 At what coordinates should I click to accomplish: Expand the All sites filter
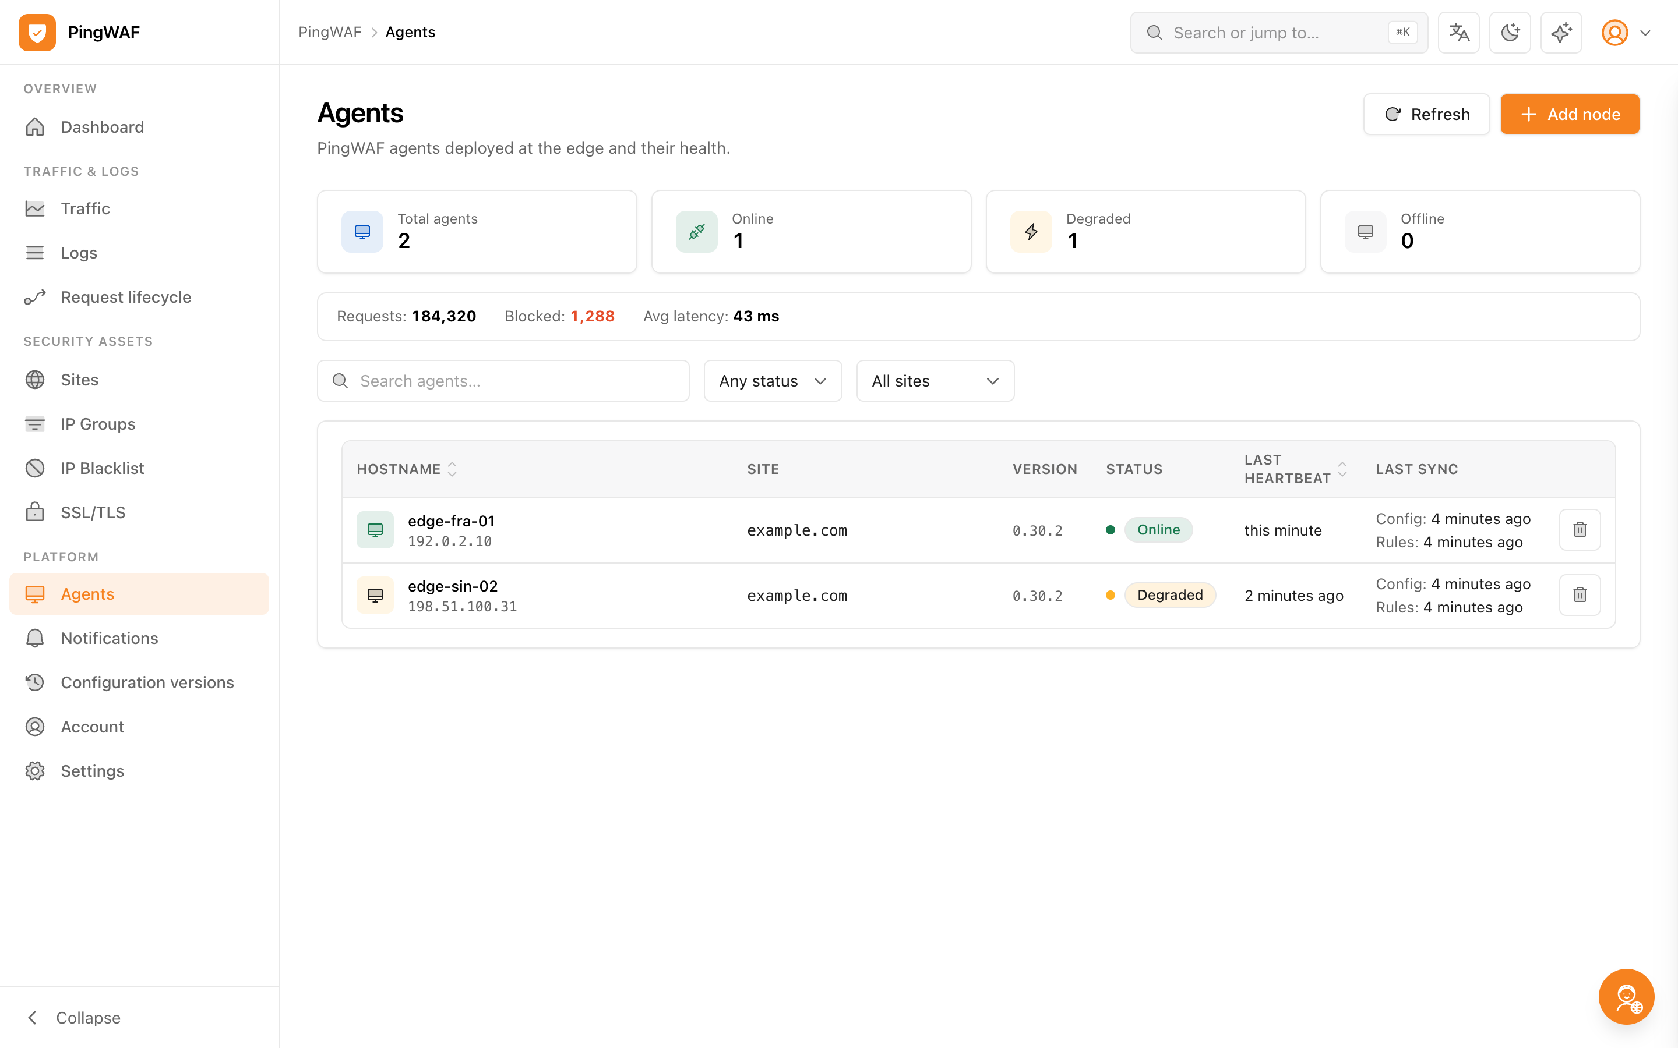935,381
